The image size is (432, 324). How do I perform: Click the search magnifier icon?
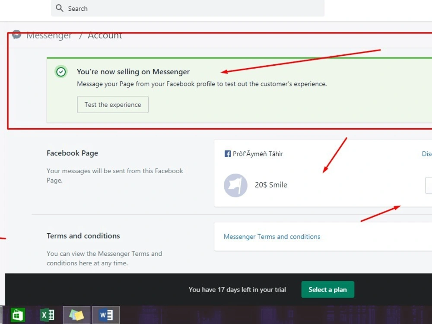coord(59,8)
